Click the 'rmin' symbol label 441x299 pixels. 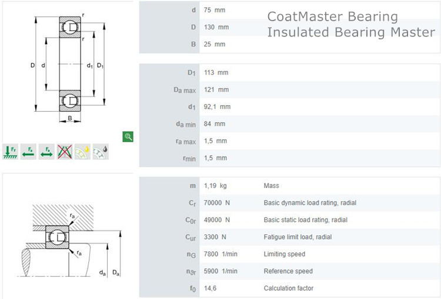(x=189, y=159)
